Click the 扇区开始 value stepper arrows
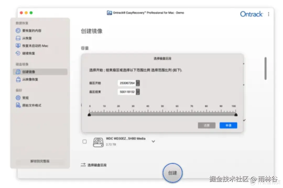The height and width of the screenshot is (188, 283). (138, 83)
